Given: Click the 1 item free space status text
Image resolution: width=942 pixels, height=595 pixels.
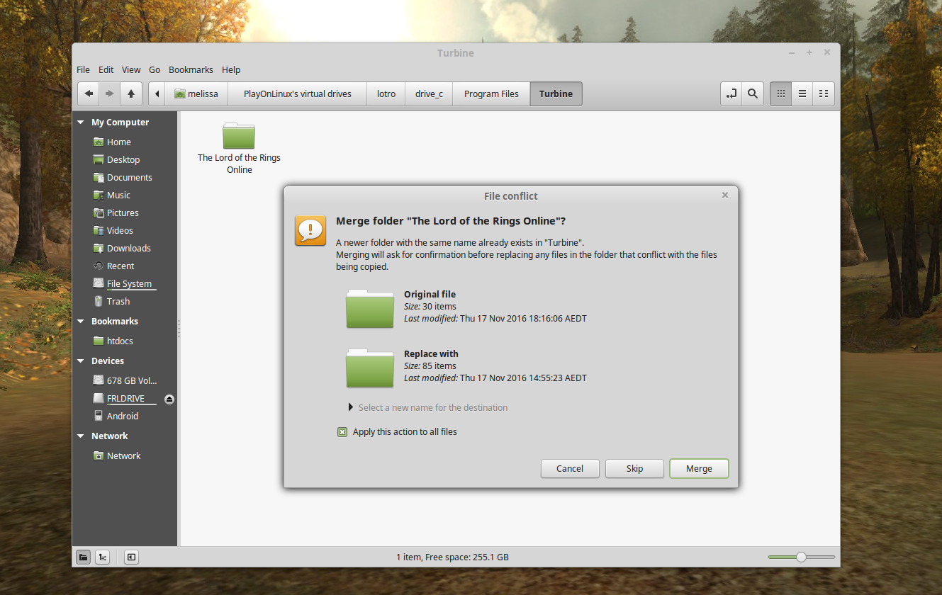Looking at the screenshot, I should [x=452, y=557].
